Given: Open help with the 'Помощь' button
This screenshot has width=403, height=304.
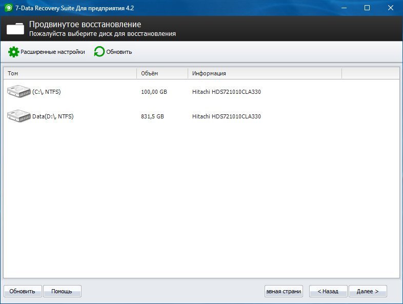Looking at the screenshot, I should click(x=62, y=291).
